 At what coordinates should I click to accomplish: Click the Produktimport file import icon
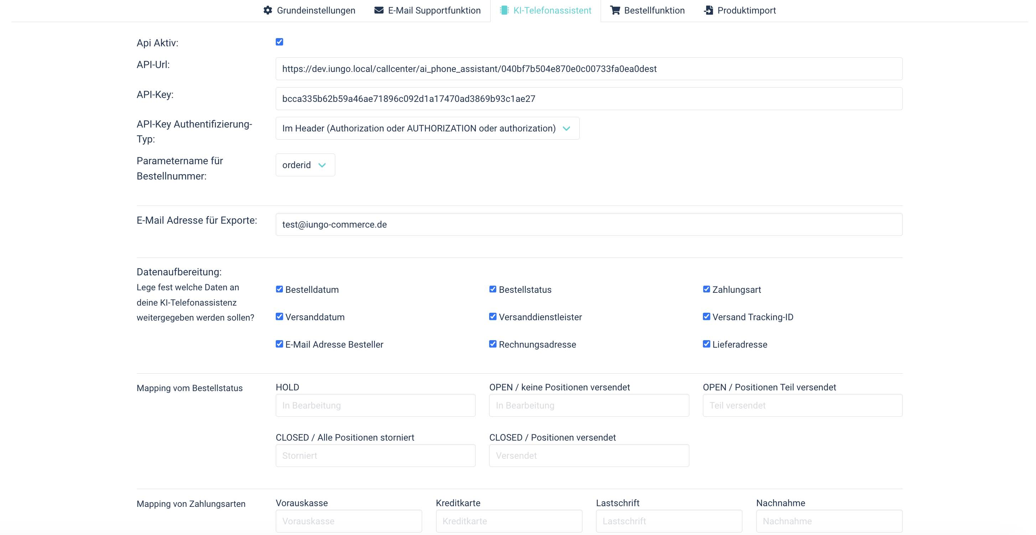coord(709,10)
